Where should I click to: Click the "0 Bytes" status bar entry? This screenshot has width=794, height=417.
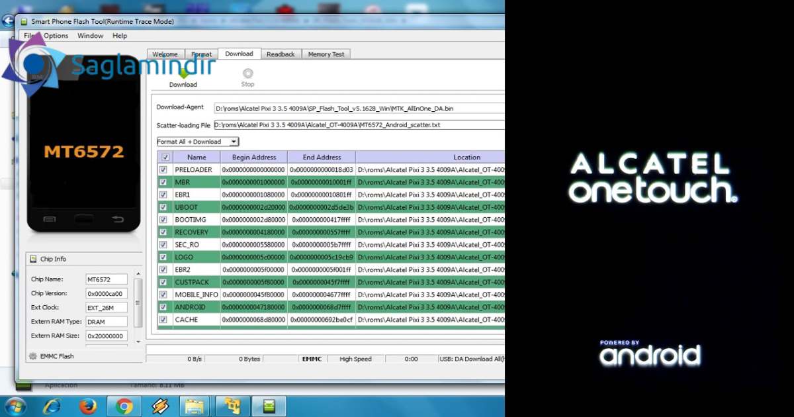[249, 359]
